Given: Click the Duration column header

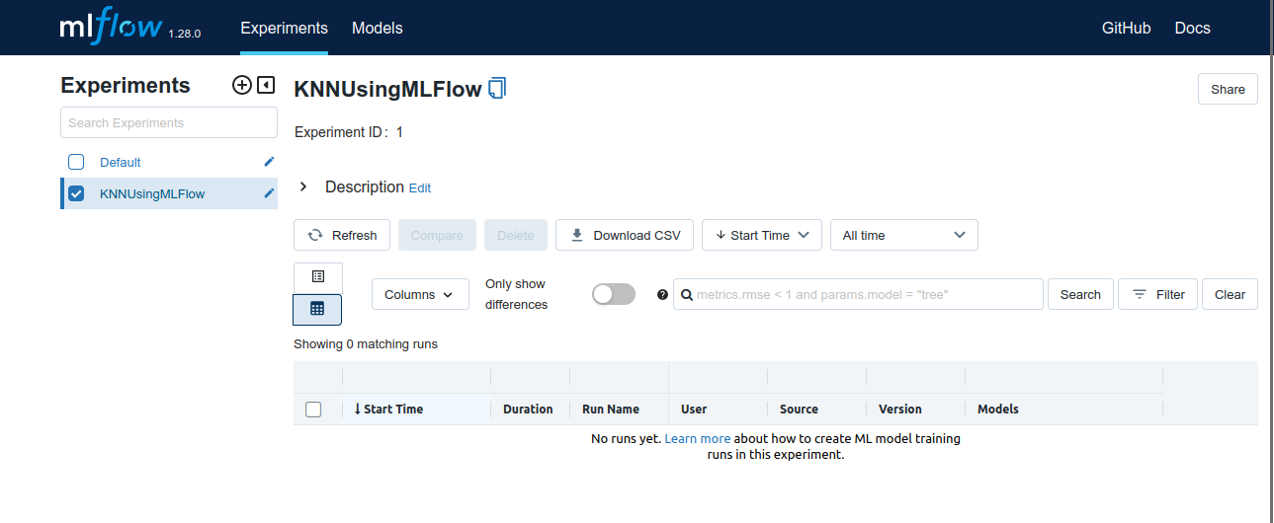Looking at the screenshot, I should pos(528,409).
